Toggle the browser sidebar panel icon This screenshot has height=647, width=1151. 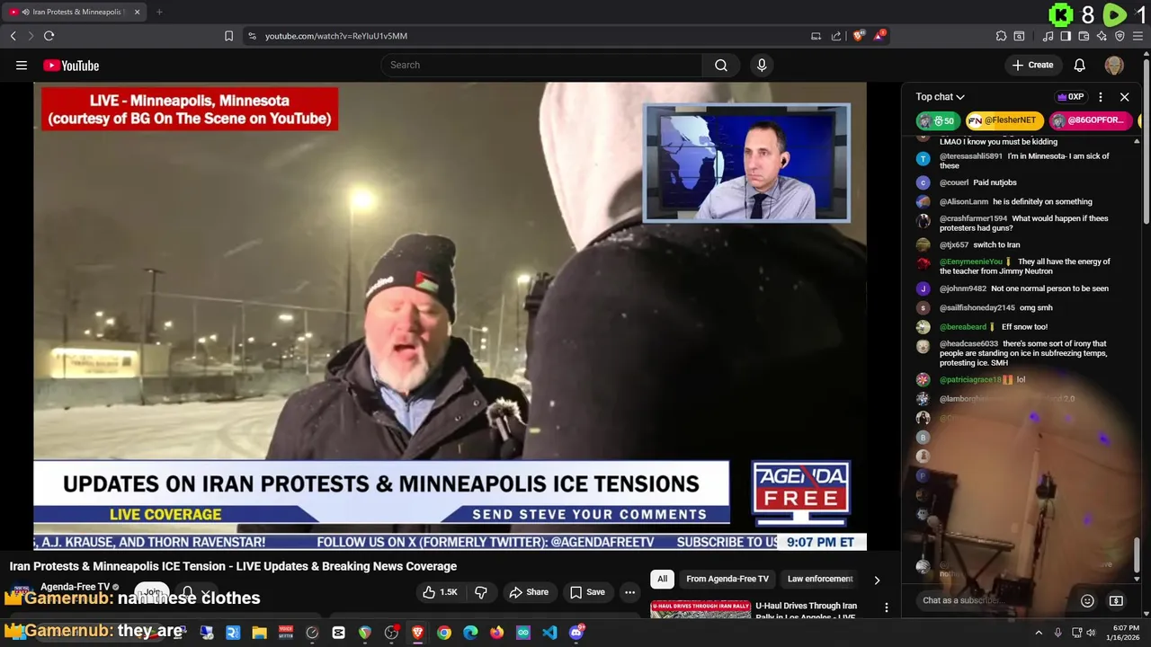[x=1066, y=36]
